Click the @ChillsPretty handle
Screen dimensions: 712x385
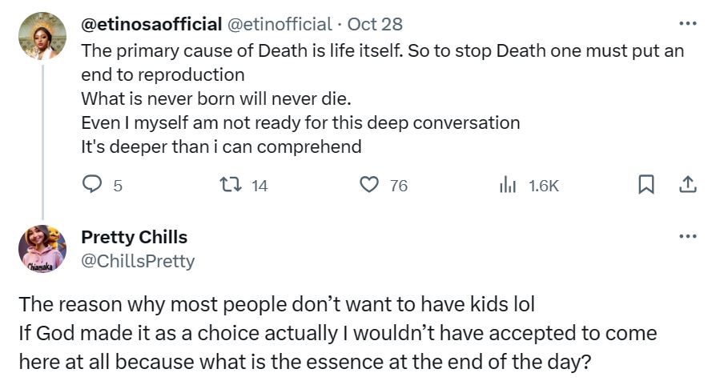138,261
